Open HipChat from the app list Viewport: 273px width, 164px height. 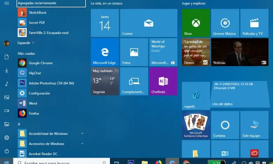pyautogui.click(x=51, y=73)
